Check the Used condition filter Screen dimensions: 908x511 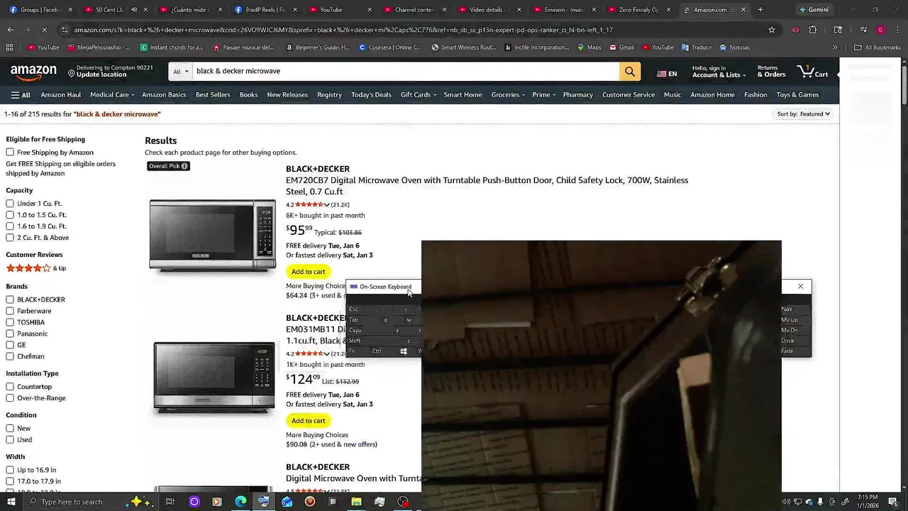click(x=10, y=440)
